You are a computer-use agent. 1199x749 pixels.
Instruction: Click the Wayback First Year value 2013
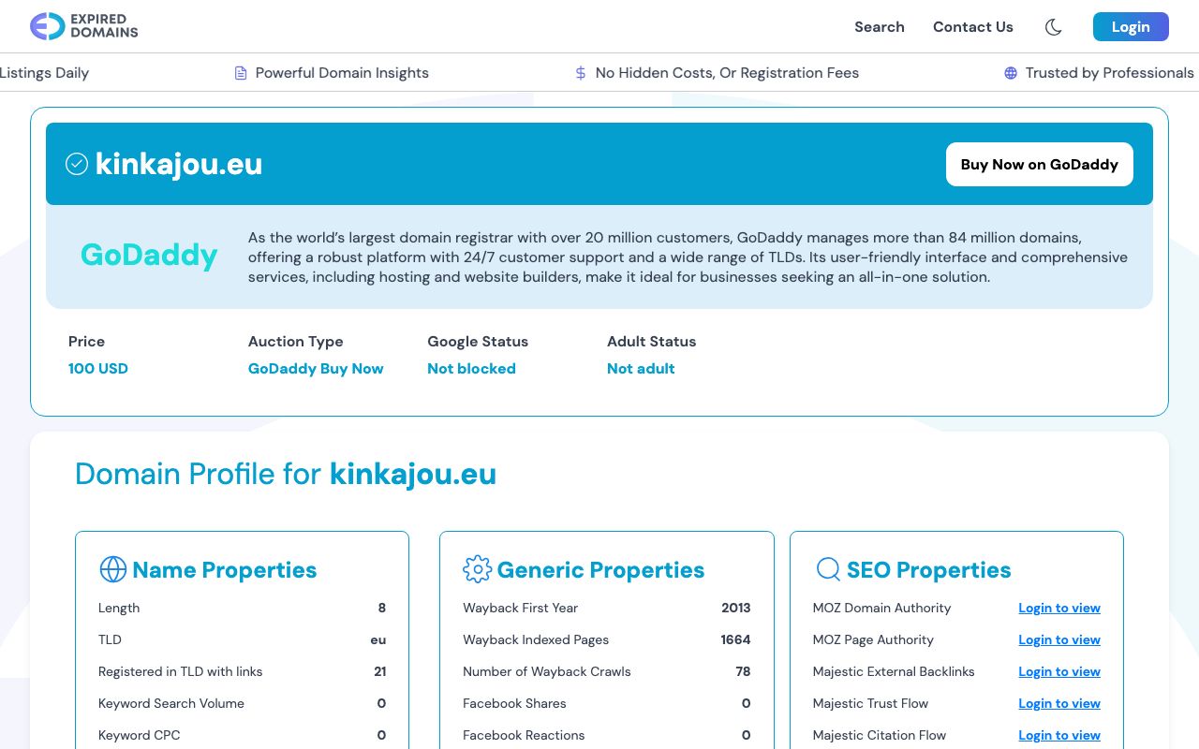click(736, 608)
